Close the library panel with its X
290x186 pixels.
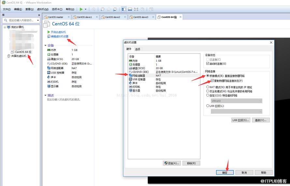39,15
